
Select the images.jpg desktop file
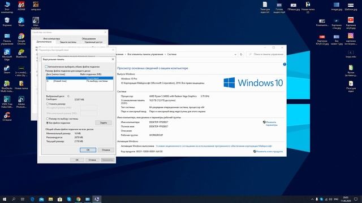[x=337, y=6]
